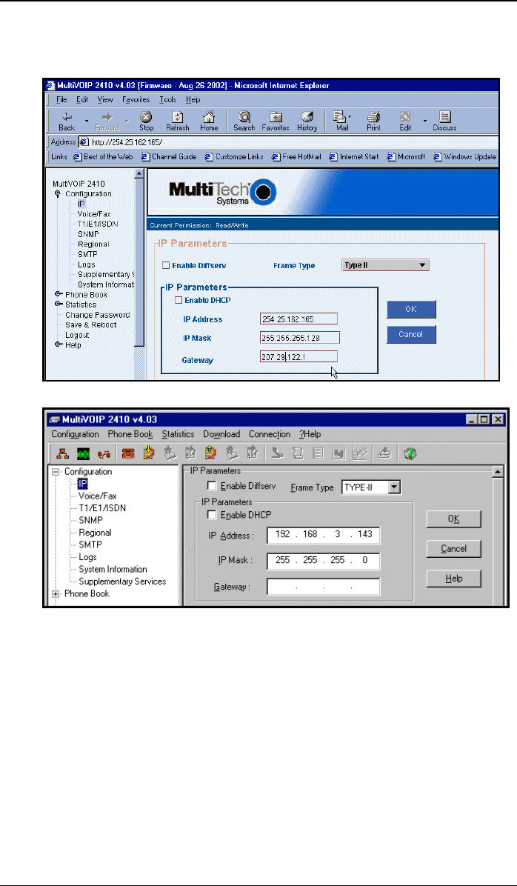Open the ?Help menu in MultiVOIP software

(x=310, y=435)
